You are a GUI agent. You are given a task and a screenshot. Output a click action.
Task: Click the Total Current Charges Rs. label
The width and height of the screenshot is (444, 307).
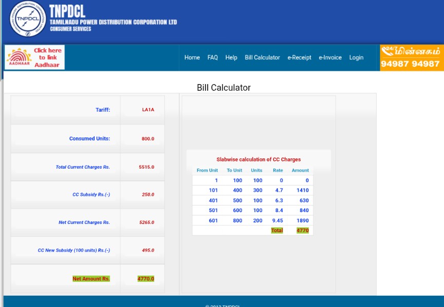pyautogui.click(x=83, y=167)
